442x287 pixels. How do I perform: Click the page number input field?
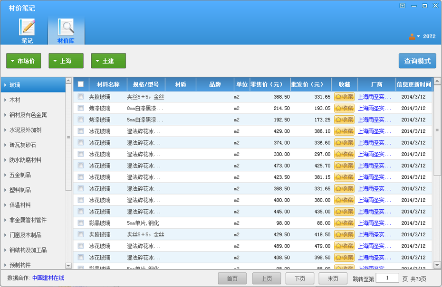coord(387,278)
